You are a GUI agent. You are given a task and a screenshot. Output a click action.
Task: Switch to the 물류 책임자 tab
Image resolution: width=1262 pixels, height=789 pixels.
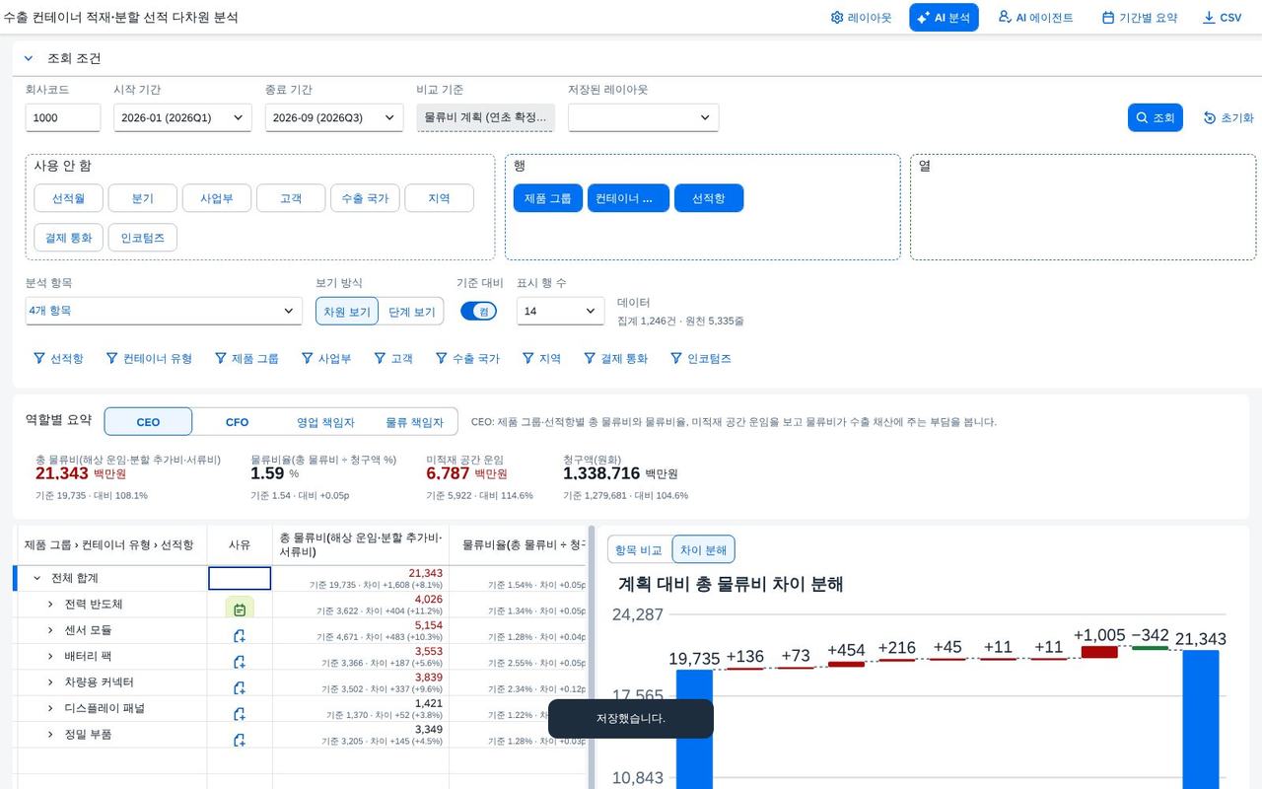tap(414, 422)
